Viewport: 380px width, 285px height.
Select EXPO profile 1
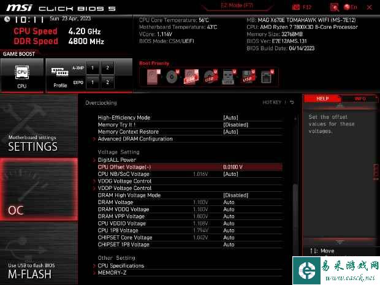[93, 82]
